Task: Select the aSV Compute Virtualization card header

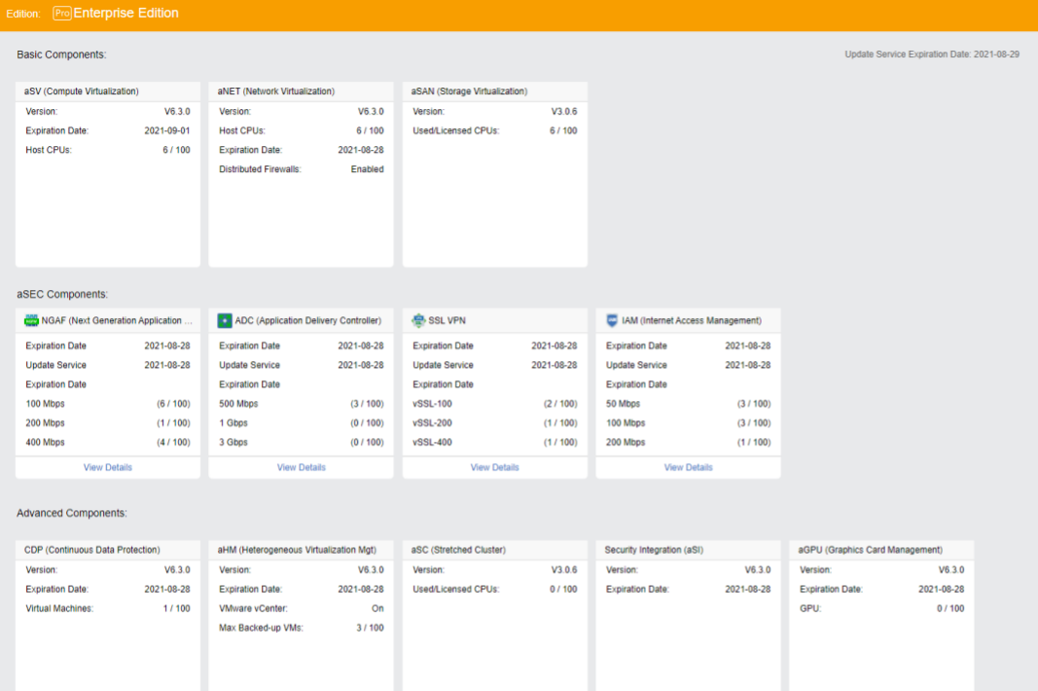Action: click(82, 91)
